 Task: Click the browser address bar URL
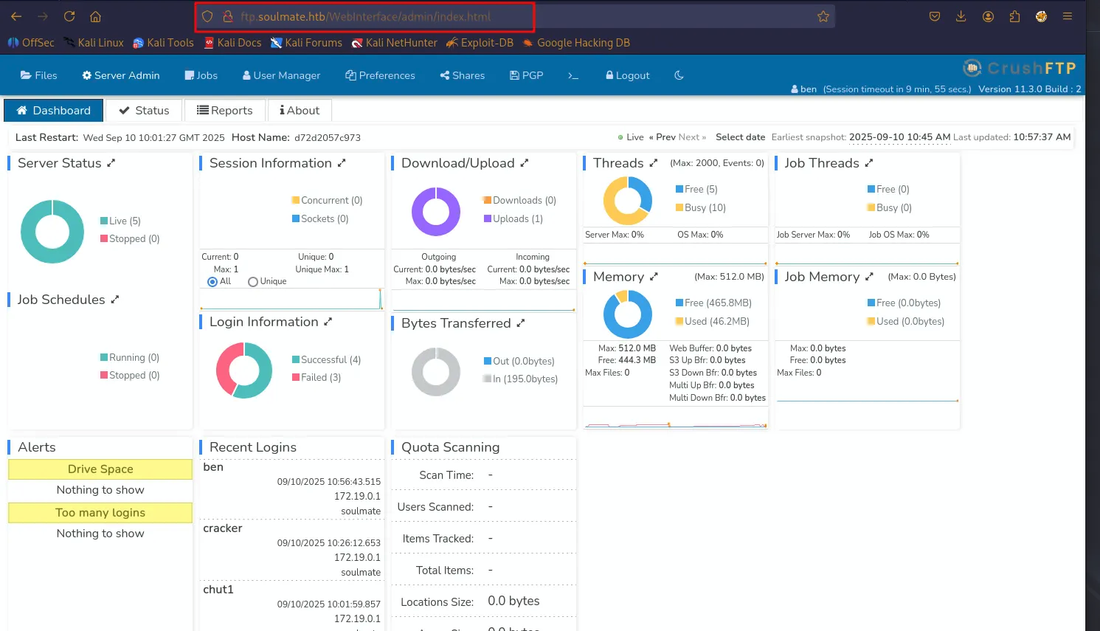point(365,16)
